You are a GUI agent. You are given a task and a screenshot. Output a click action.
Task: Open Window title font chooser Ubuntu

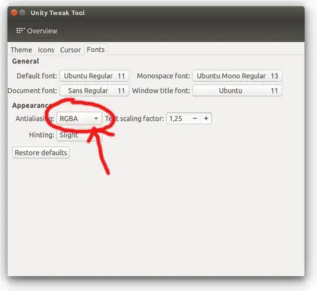tap(237, 91)
